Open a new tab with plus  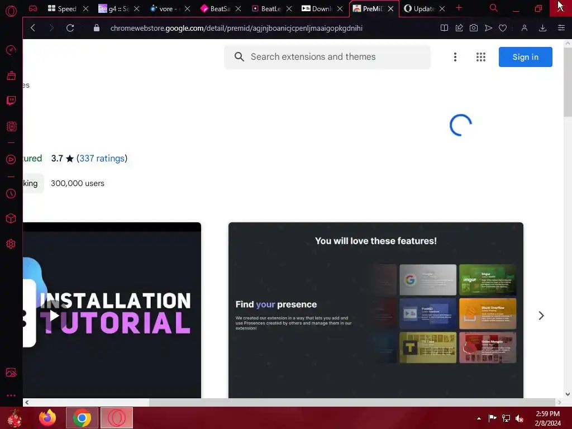tap(459, 8)
